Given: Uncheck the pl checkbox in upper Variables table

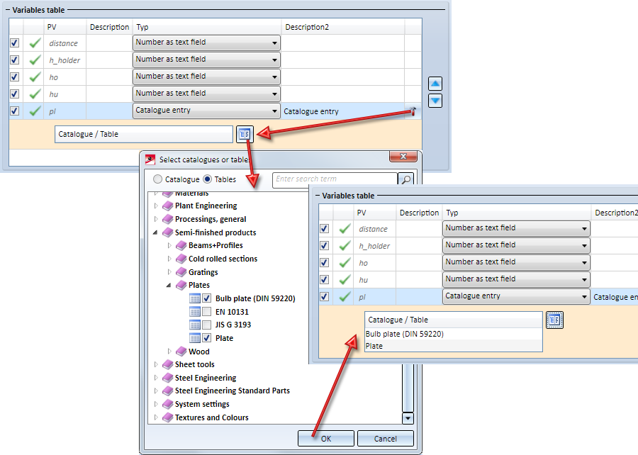Looking at the screenshot, I should point(15,111).
